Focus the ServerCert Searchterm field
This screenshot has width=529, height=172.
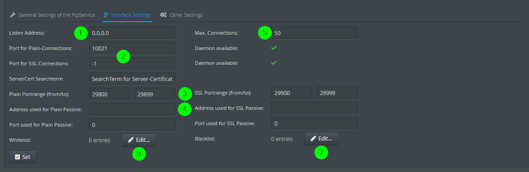(132, 79)
